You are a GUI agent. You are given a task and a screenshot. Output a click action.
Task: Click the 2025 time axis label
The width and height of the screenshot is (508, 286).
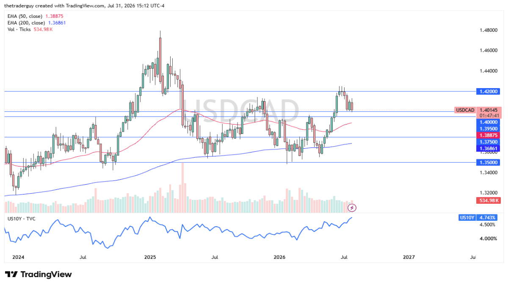(150, 257)
